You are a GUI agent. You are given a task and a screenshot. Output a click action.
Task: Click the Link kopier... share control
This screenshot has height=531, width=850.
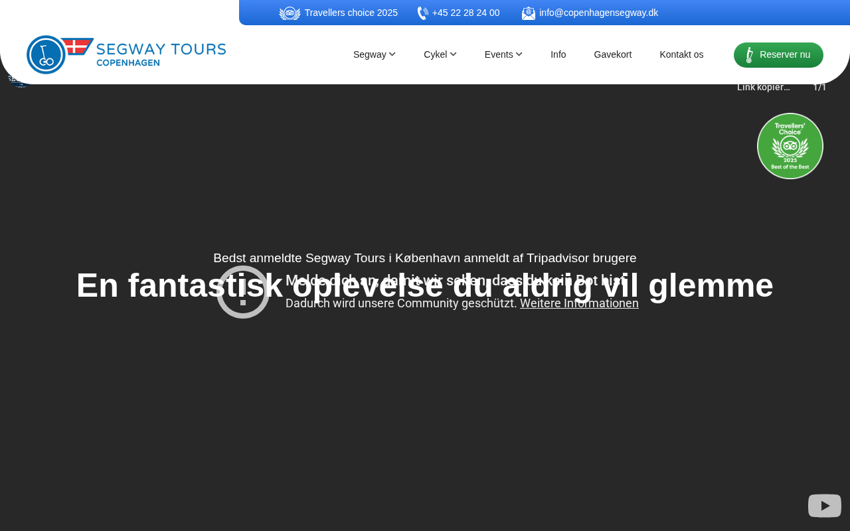click(x=763, y=88)
